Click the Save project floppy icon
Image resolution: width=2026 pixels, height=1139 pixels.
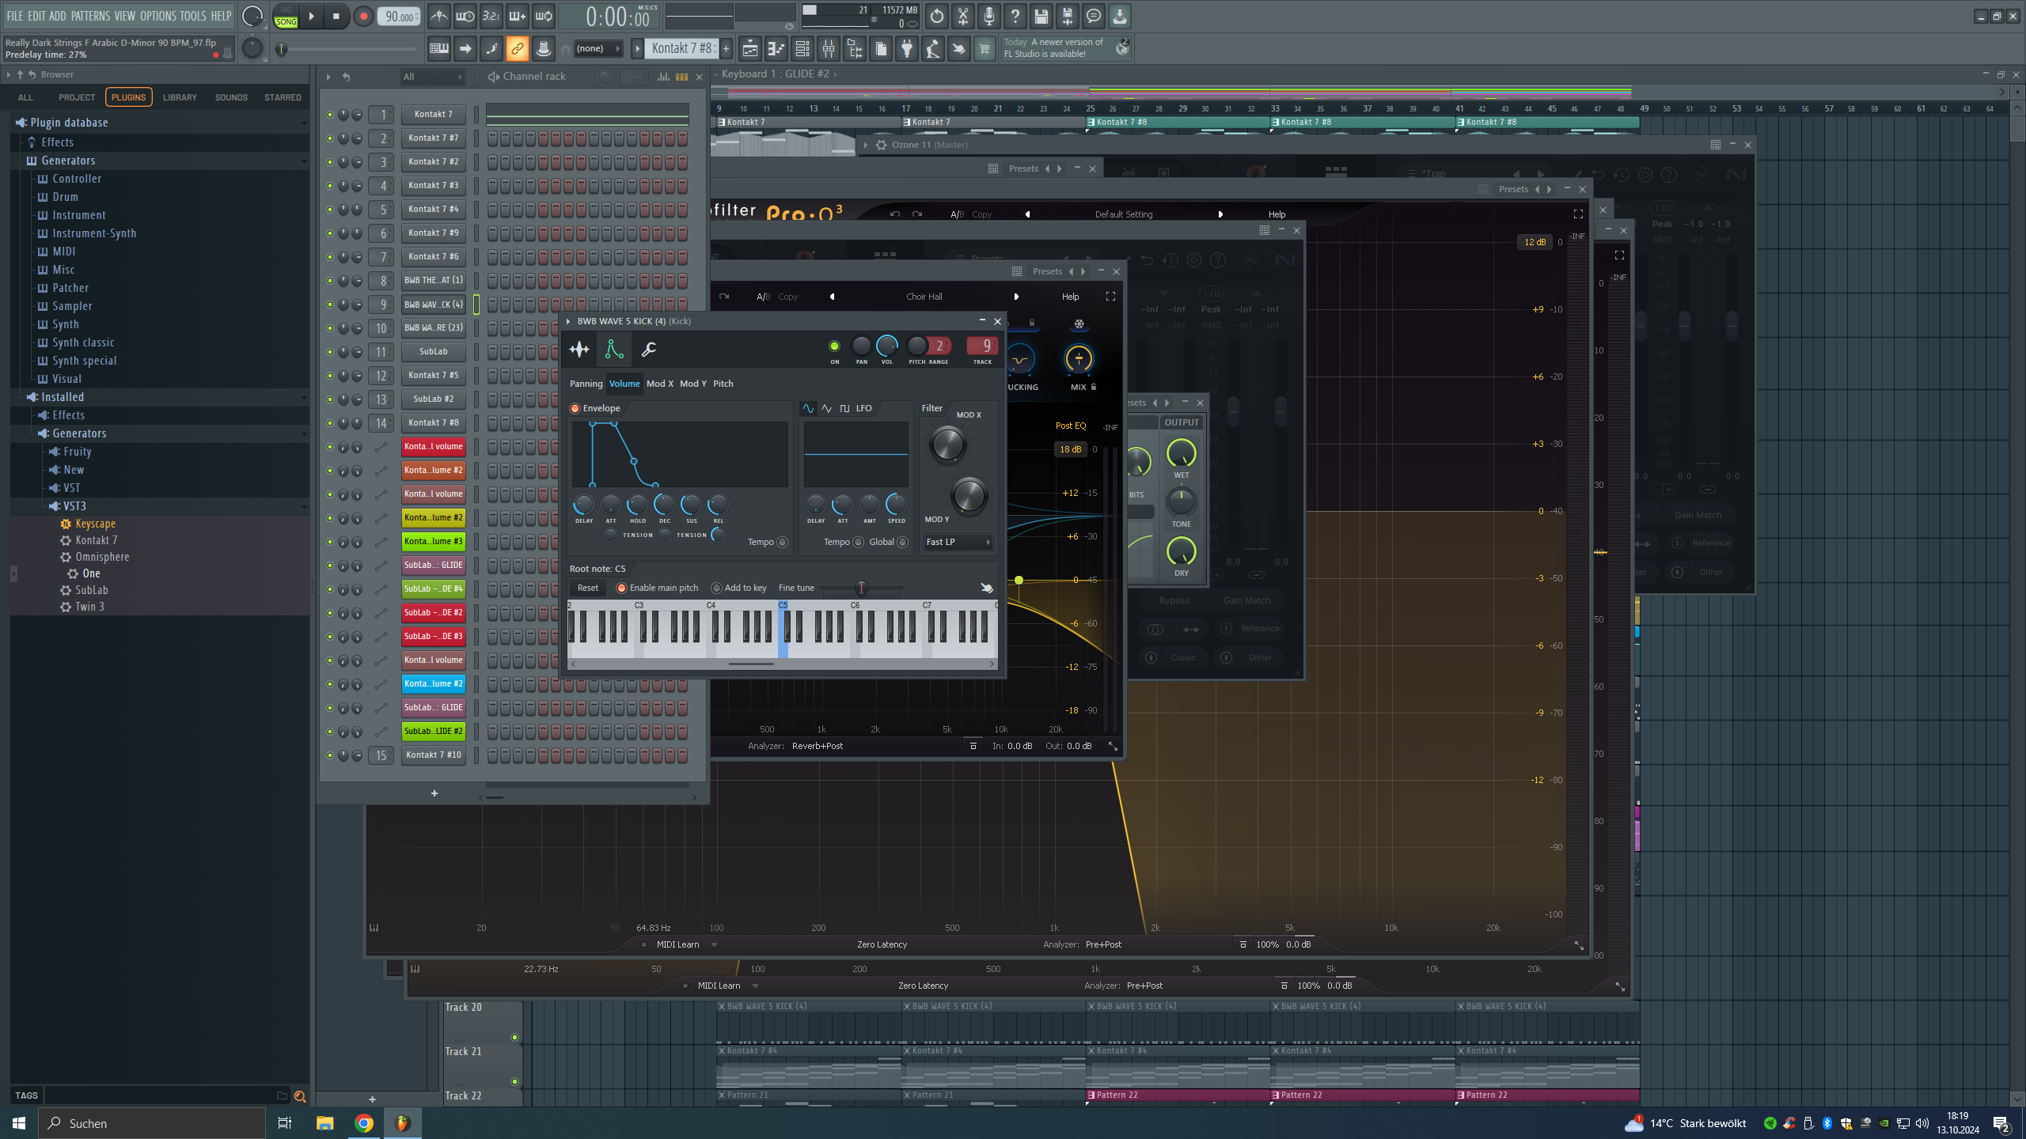coord(1041,16)
